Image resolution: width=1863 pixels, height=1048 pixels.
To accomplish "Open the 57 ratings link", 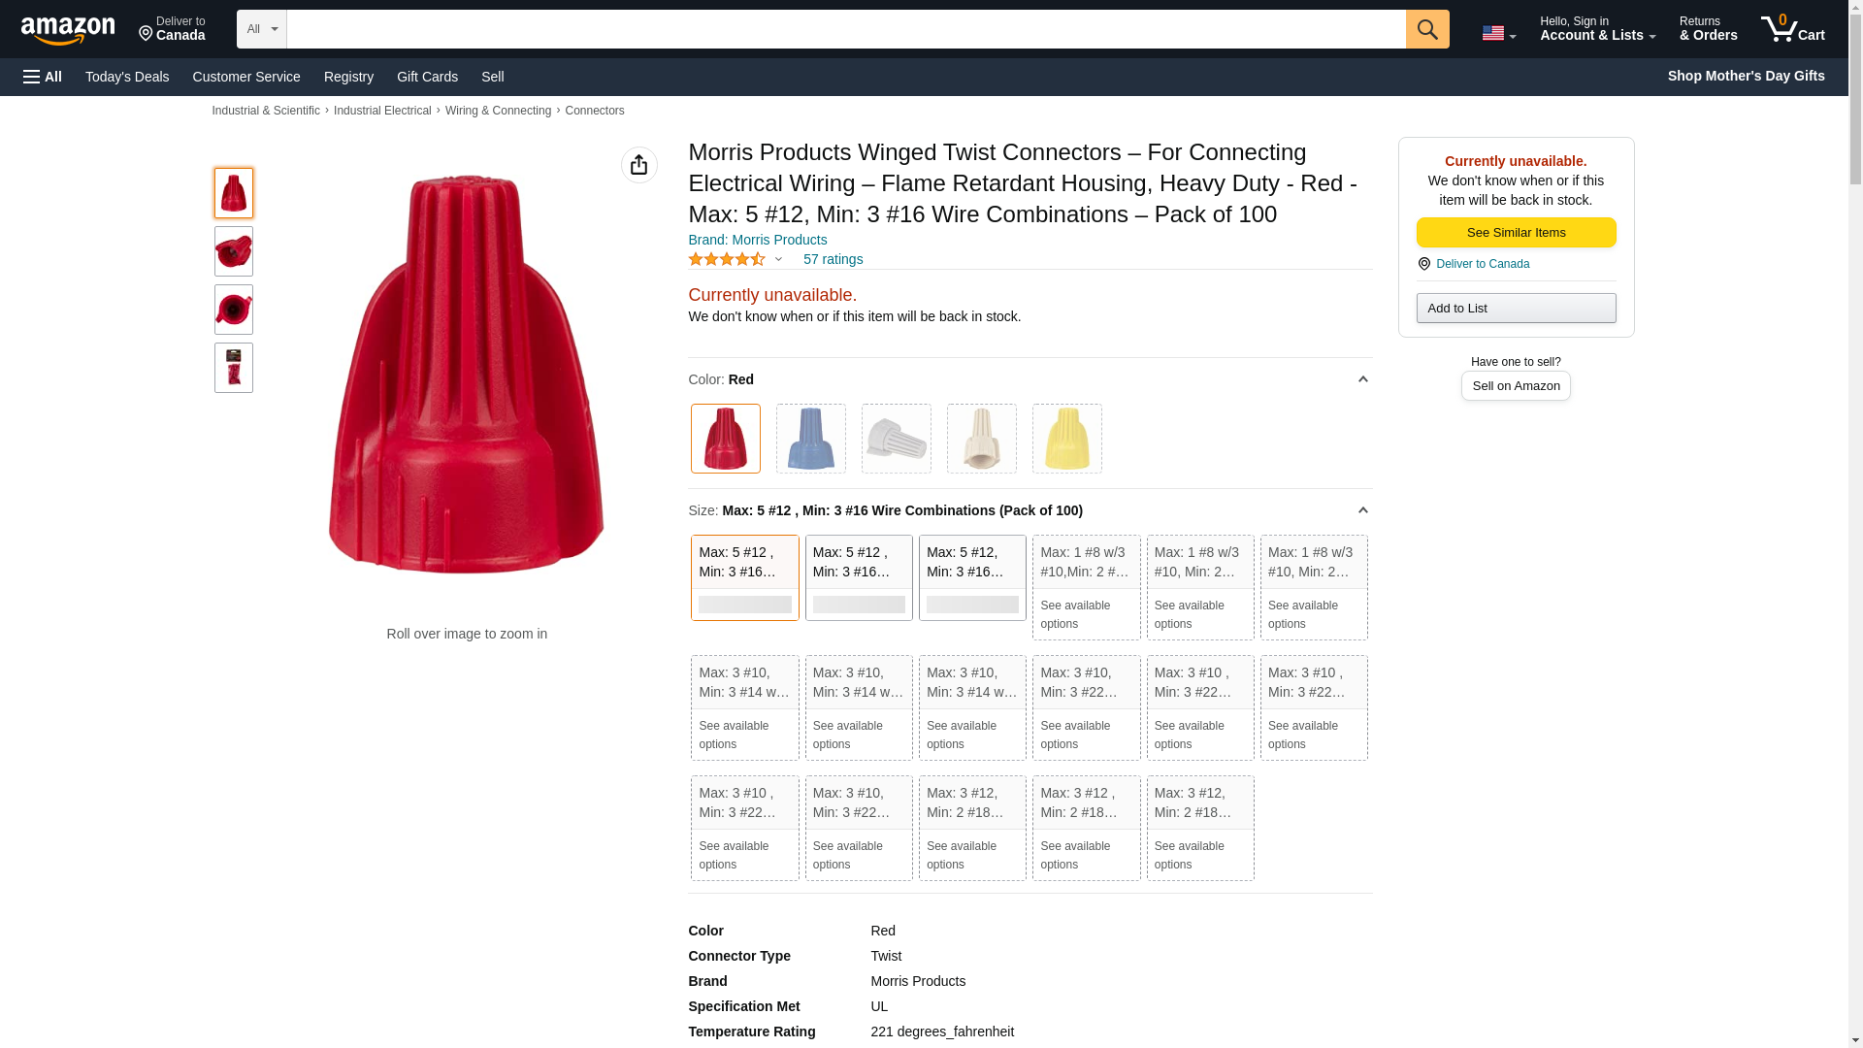I will point(833,259).
